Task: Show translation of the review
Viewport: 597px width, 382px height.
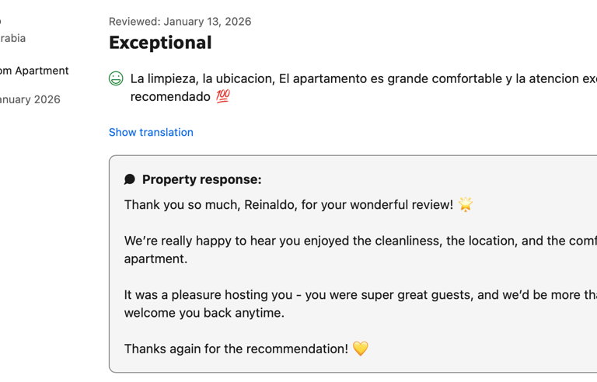Action: [x=151, y=132]
